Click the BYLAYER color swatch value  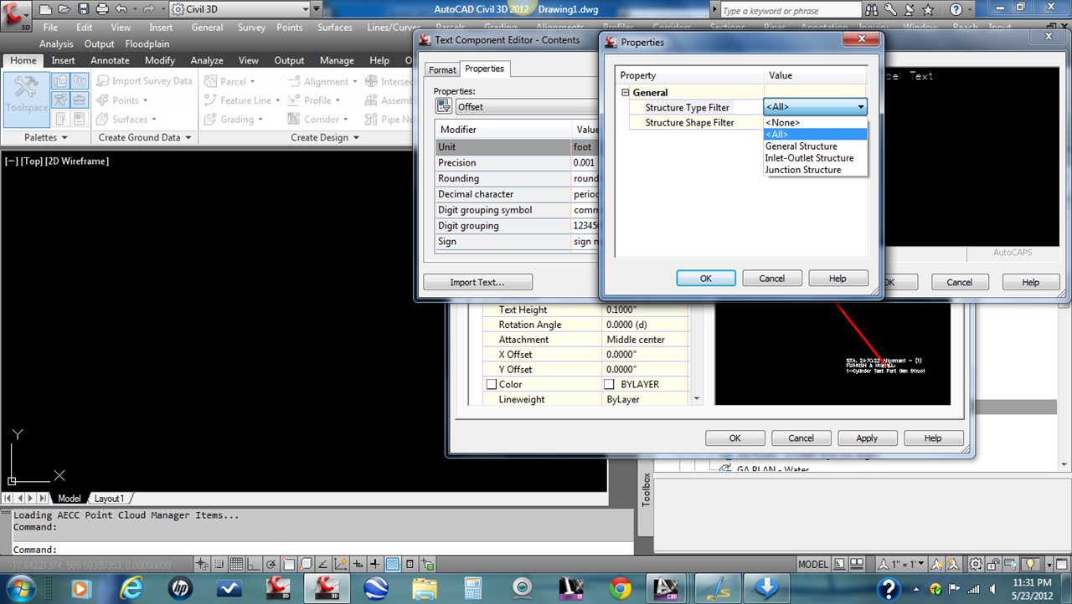click(x=611, y=384)
